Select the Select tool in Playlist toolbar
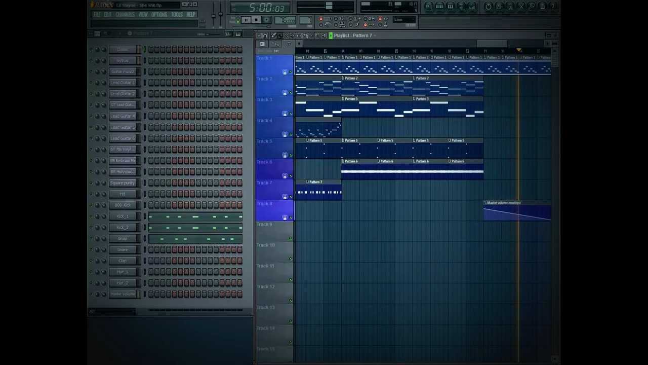The width and height of the screenshot is (648, 365). tap(311, 35)
